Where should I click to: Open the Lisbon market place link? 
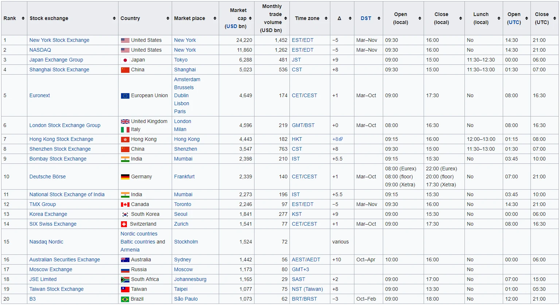[182, 103]
